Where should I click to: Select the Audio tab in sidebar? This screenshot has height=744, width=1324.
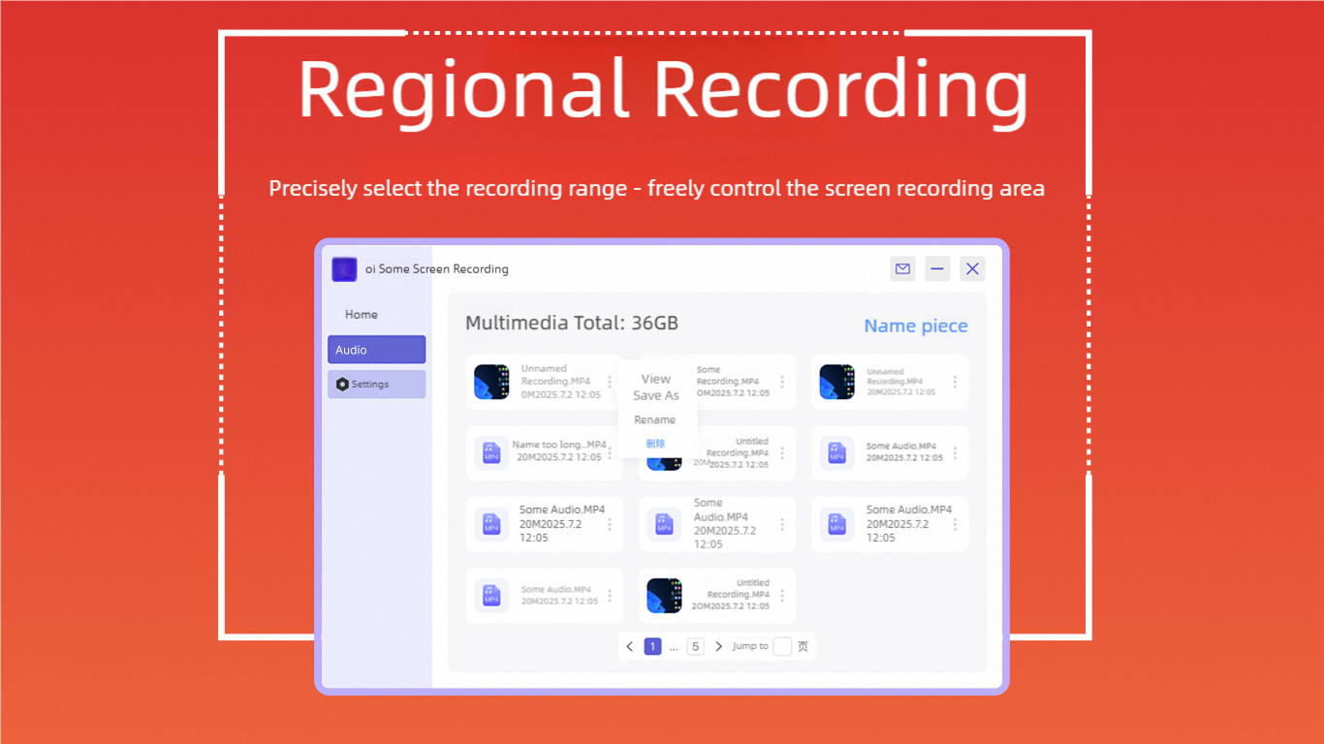[376, 350]
